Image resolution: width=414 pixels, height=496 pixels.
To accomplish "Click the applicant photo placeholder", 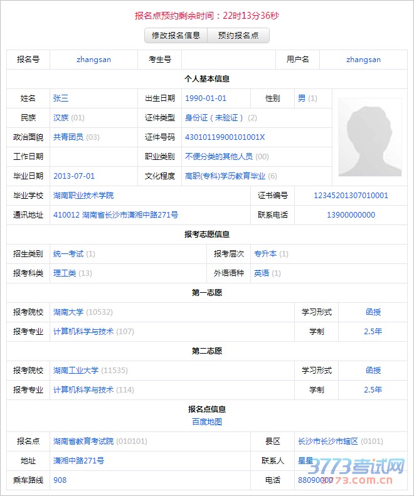I will click(366, 137).
